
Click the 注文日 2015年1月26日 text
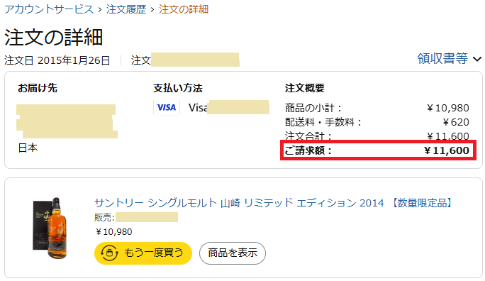pos(57,60)
